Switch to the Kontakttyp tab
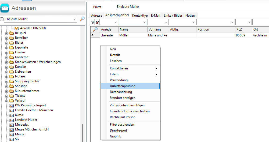The height and width of the screenshot is (142, 269). [140, 16]
